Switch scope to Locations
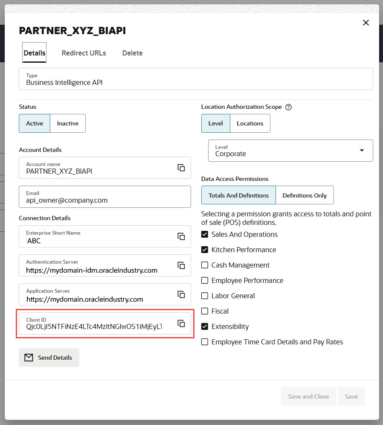Image resolution: width=383 pixels, height=425 pixels. [x=250, y=123]
